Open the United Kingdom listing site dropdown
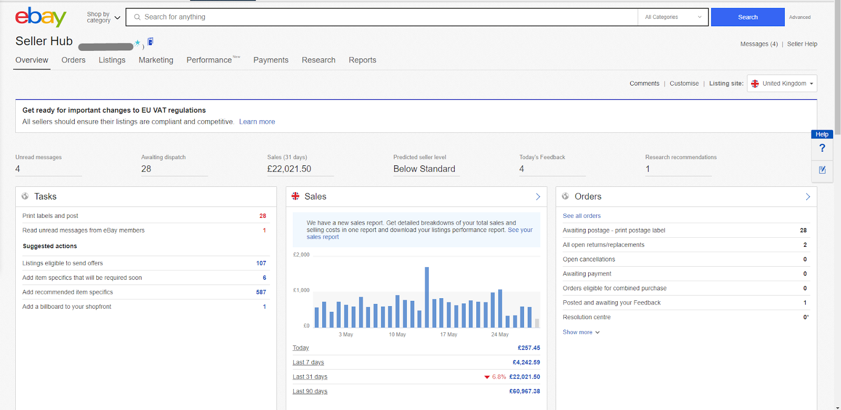This screenshot has width=841, height=410. [x=782, y=83]
